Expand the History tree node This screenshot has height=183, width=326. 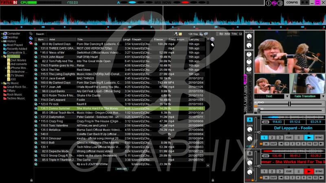[x=2, y=41]
